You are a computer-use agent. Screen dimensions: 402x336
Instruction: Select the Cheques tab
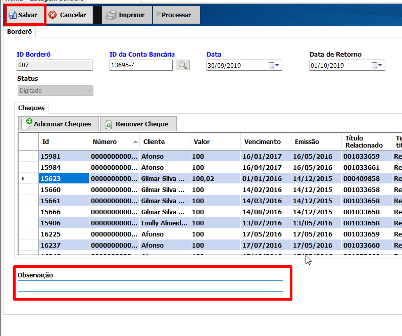pyautogui.click(x=31, y=108)
